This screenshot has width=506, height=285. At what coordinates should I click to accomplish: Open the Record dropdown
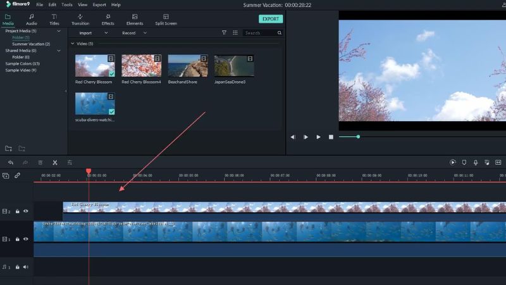click(x=134, y=33)
